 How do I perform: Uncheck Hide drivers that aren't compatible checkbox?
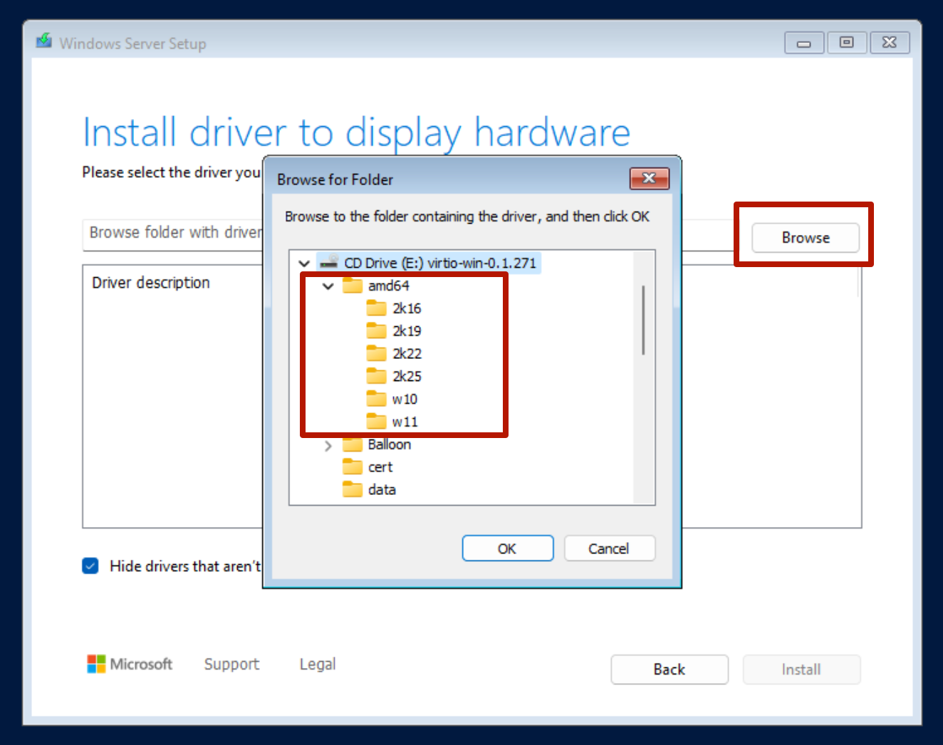[90, 566]
